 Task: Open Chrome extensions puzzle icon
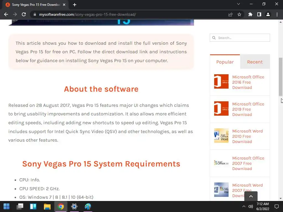coord(250,14)
